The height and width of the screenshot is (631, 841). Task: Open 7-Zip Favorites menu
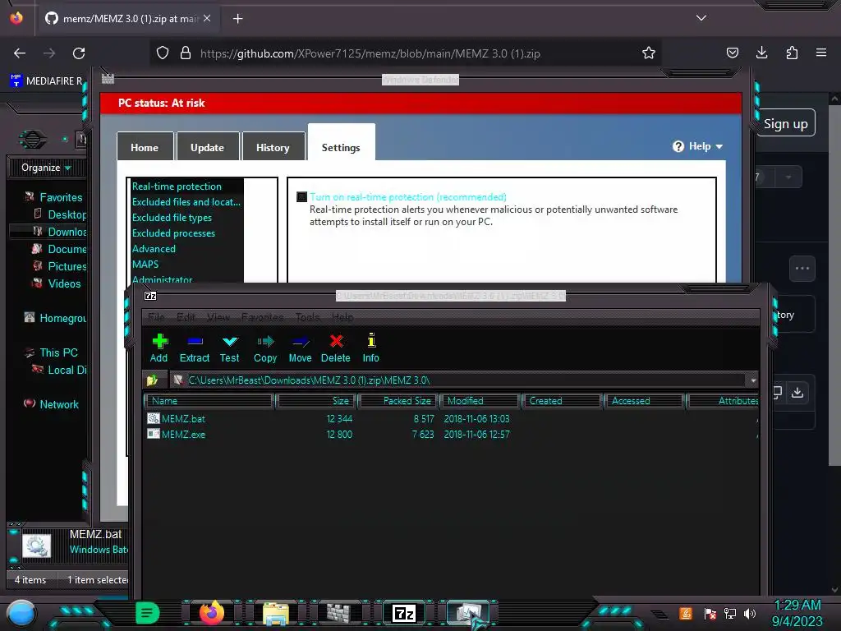click(262, 317)
